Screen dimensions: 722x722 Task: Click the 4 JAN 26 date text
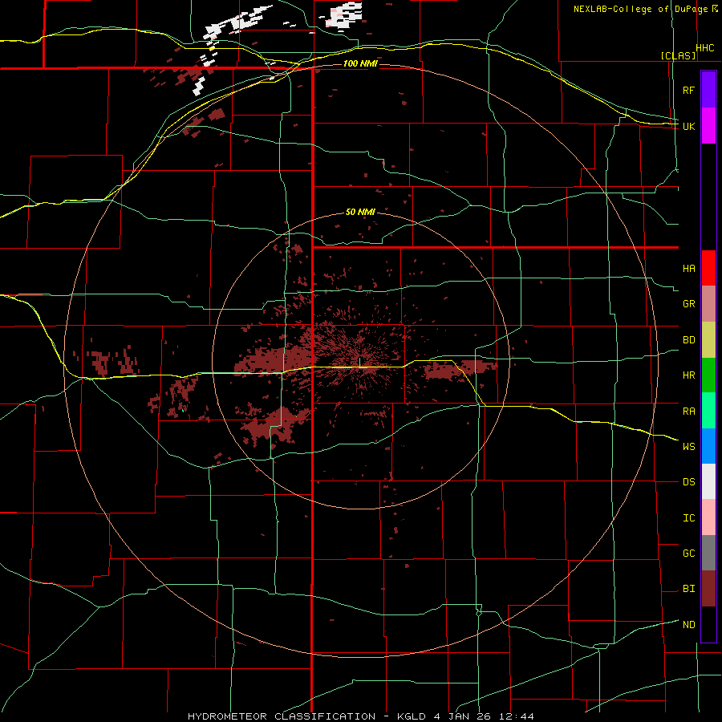(x=463, y=716)
